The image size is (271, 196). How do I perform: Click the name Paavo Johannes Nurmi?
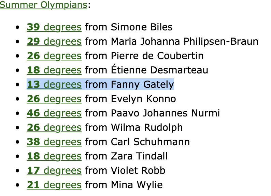(x=165, y=113)
